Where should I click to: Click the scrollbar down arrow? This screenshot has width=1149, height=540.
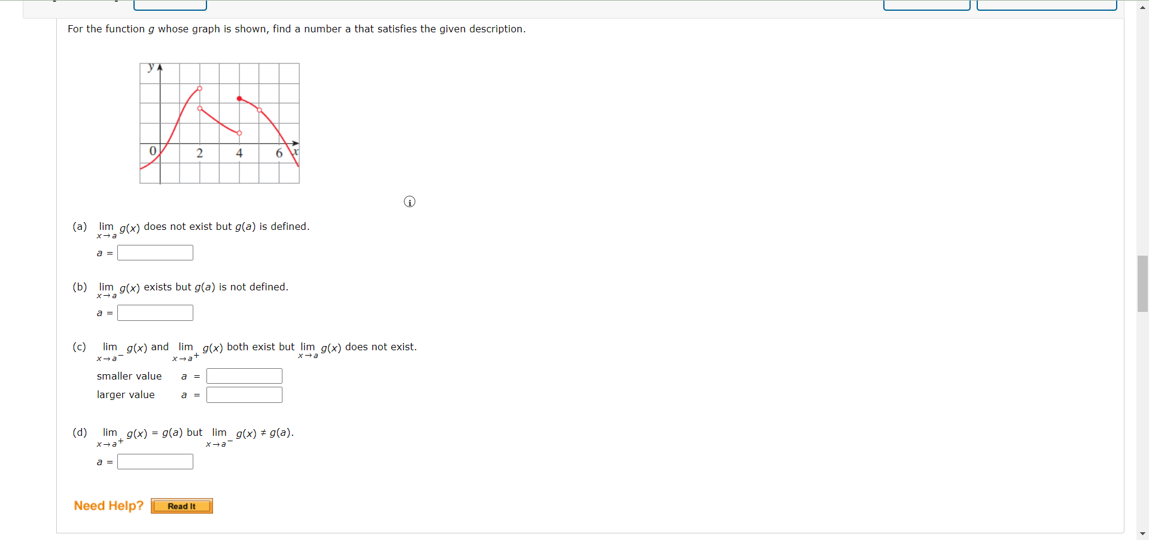tap(1142, 533)
